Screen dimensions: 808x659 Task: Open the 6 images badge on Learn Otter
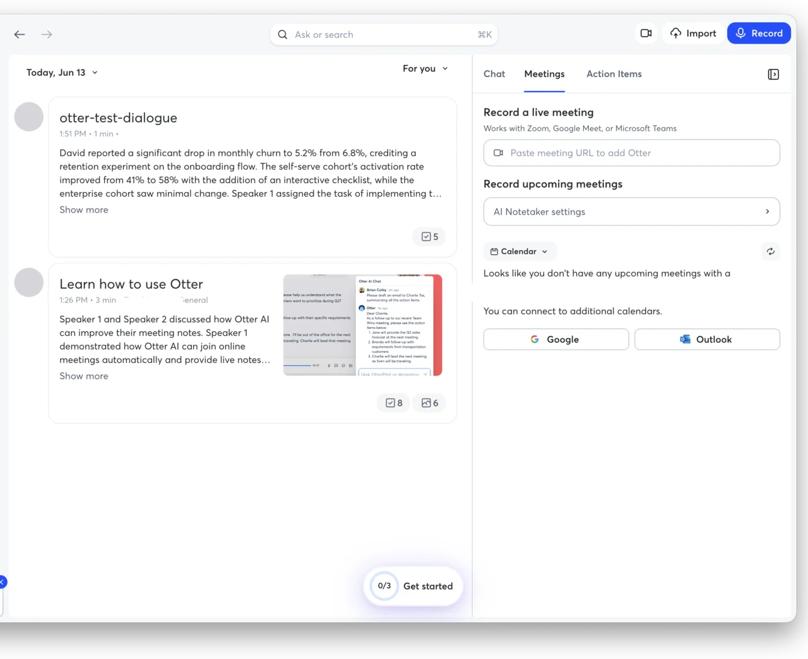point(429,403)
